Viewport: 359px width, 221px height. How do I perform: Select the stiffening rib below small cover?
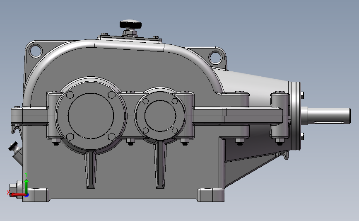[160, 165]
